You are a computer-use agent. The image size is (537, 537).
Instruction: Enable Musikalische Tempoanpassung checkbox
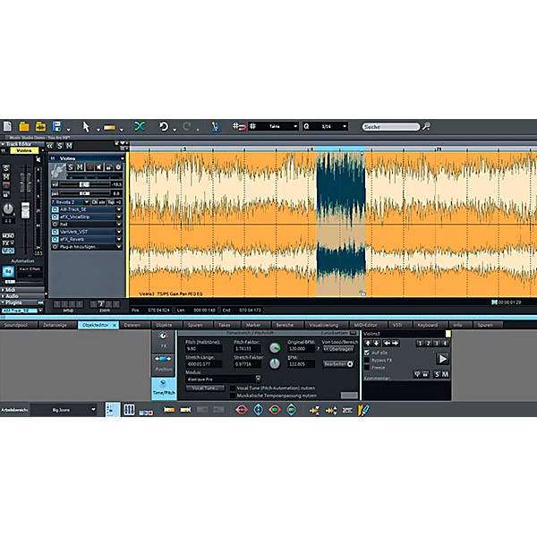pos(233,396)
